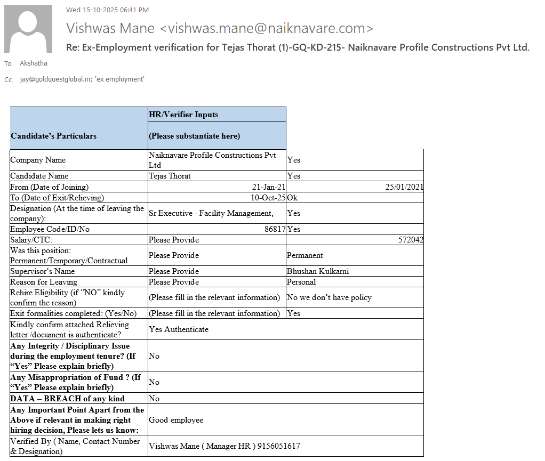Click Sr Executive - Facility Management cell
The height and width of the screenshot is (461, 545).
tap(217, 213)
